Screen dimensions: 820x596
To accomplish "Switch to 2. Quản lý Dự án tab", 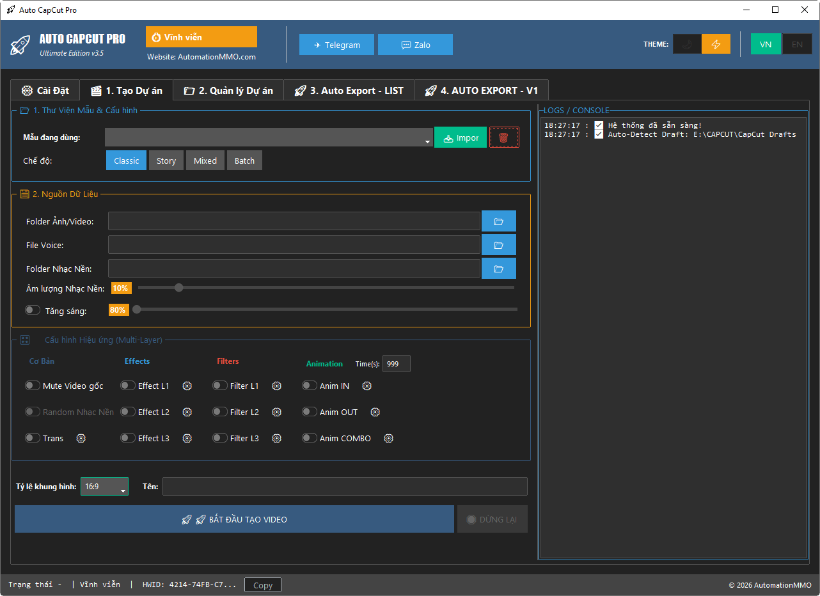I will [228, 90].
